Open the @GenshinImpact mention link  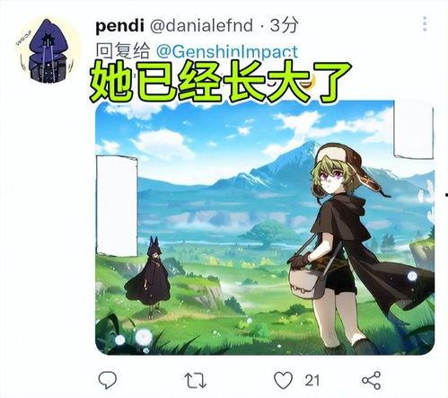[227, 51]
